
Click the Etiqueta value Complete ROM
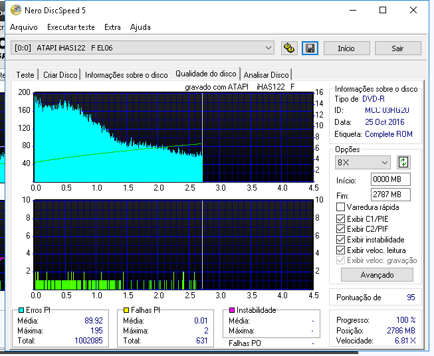[x=389, y=134]
